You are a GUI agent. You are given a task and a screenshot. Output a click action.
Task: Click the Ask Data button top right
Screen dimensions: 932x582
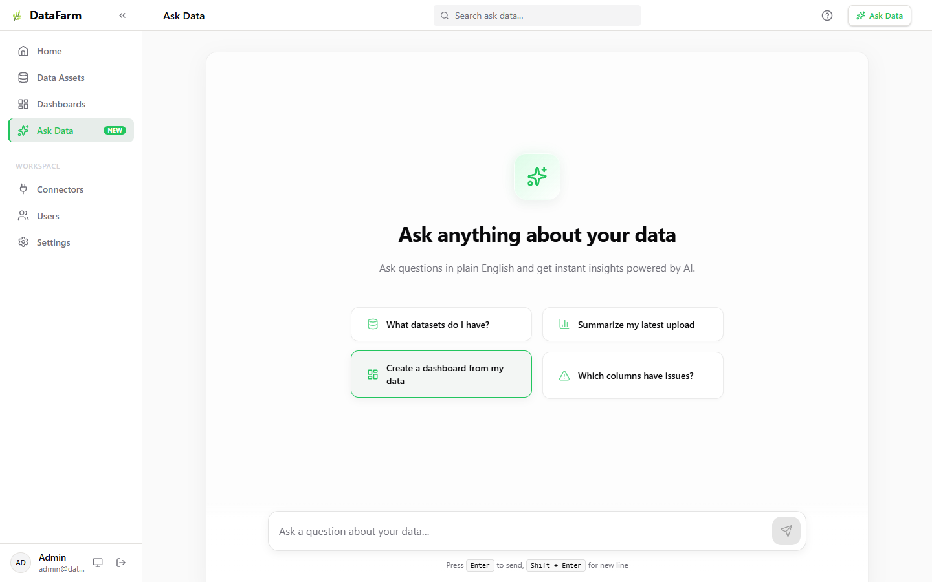coord(879,15)
